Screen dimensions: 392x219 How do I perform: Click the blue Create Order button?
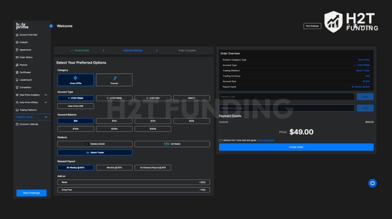pos(296,147)
